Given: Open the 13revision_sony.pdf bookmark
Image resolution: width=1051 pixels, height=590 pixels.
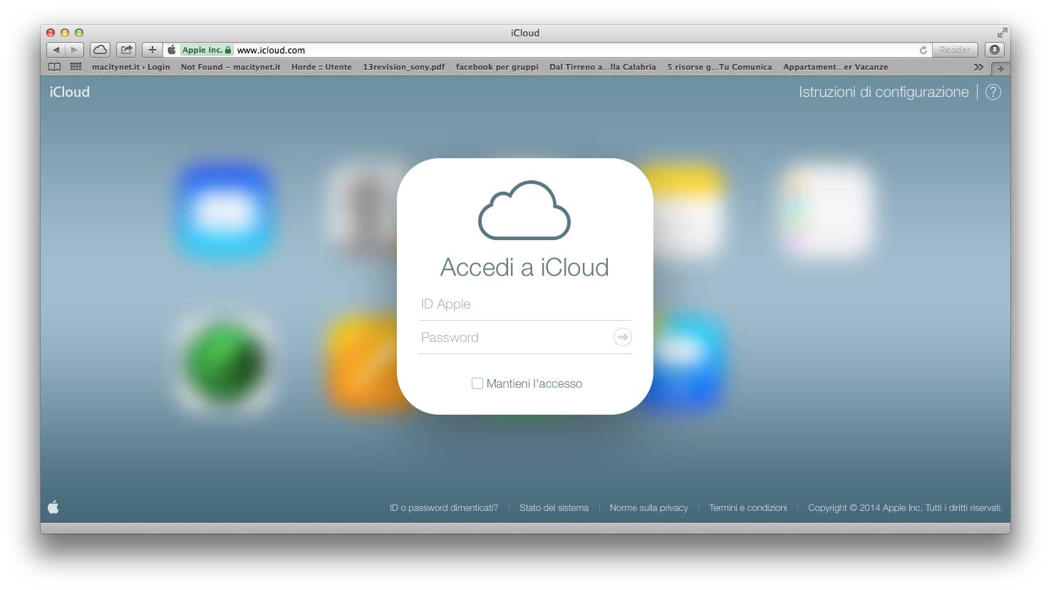Looking at the screenshot, I should pyautogui.click(x=404, y=67).
